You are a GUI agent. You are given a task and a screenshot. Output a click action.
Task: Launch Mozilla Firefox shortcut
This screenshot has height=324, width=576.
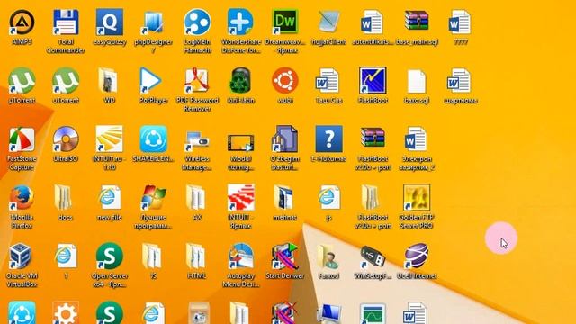click(22, 198)
